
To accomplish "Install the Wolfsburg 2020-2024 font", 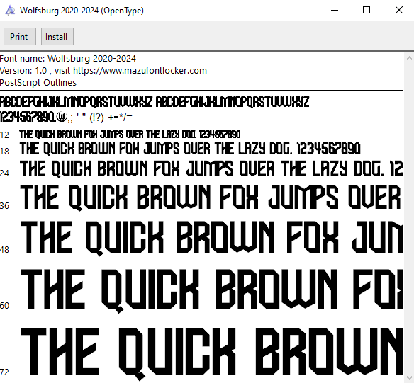I will [57, 36].
